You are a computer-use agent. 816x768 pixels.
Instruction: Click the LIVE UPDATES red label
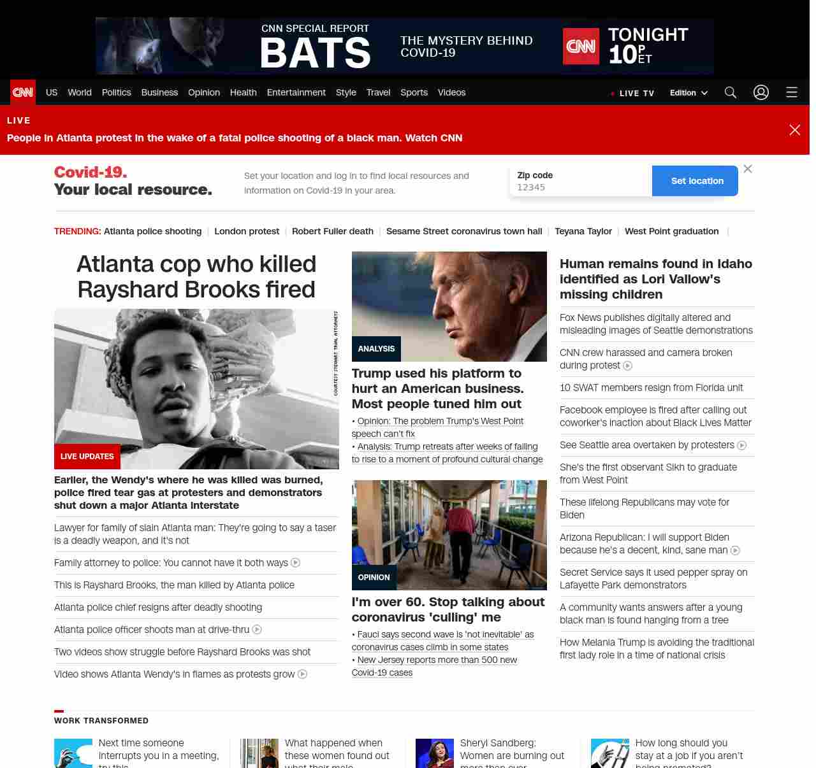point(87,457)
